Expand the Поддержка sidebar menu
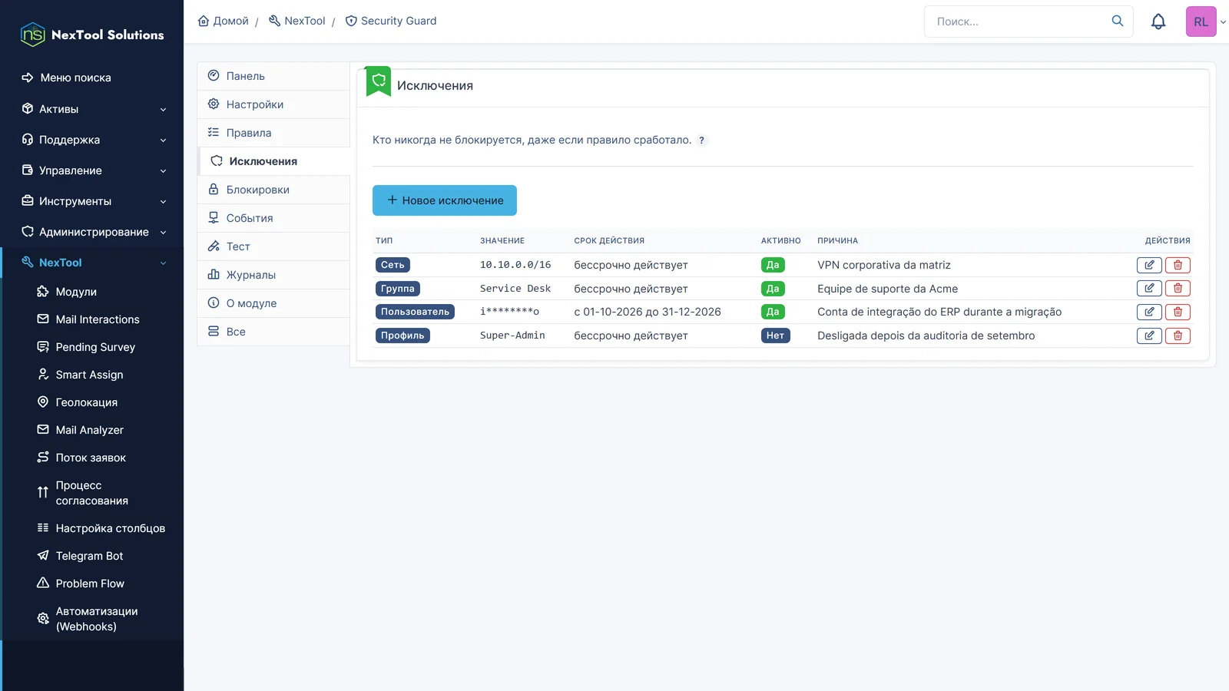Screen dimensions: 1229x691 point(92,140)
